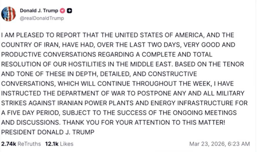Open the flag-themed profile avatar
The width and height of the screenshot is (257, 152).
pyautogui.click(x=8, y=14)
